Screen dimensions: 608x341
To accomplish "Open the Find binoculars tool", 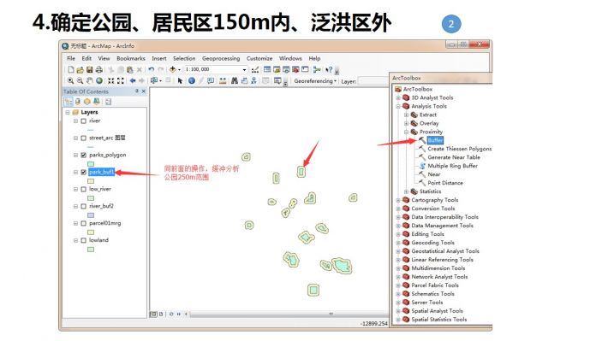I will pos(234,80).
